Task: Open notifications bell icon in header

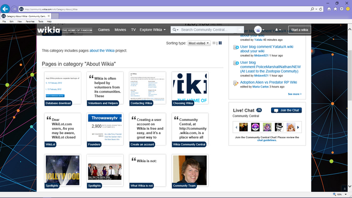Action: click(277, 30)
